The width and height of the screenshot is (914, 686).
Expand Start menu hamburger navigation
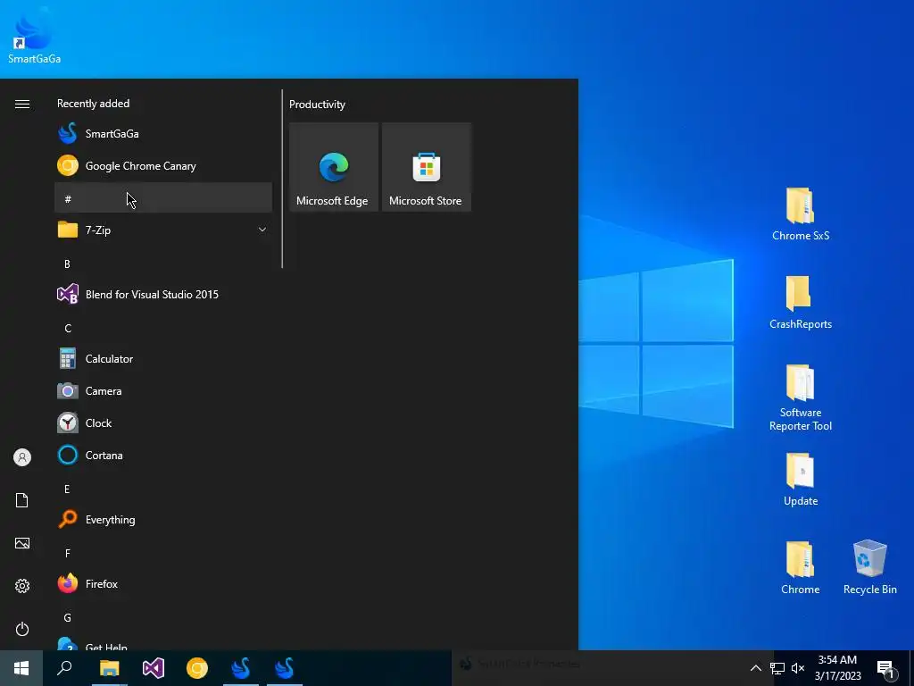(x=22, y=104)
